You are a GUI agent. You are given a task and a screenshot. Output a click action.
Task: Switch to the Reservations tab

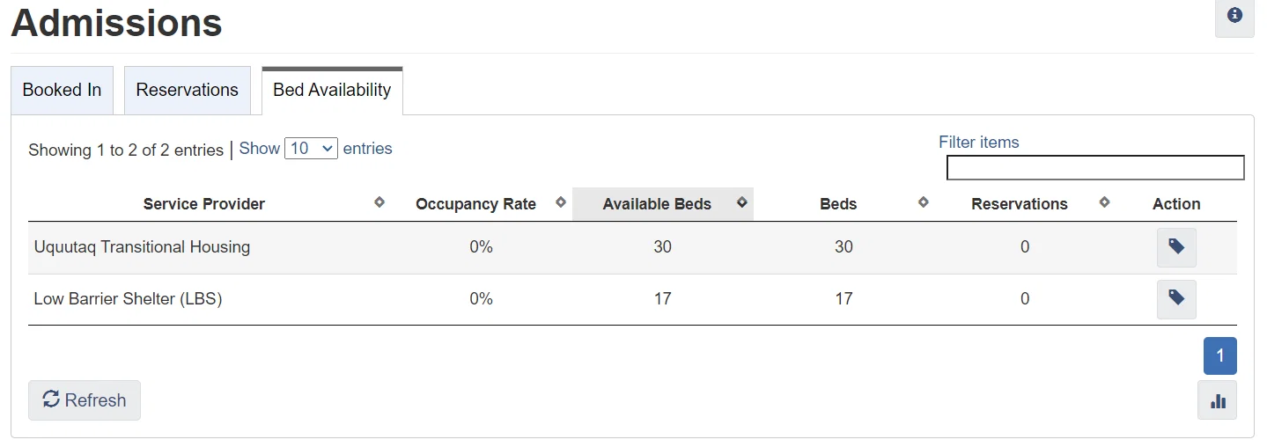point(187,90)
